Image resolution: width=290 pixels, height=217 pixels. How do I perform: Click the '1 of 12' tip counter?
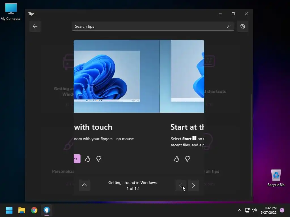(133, 188)
